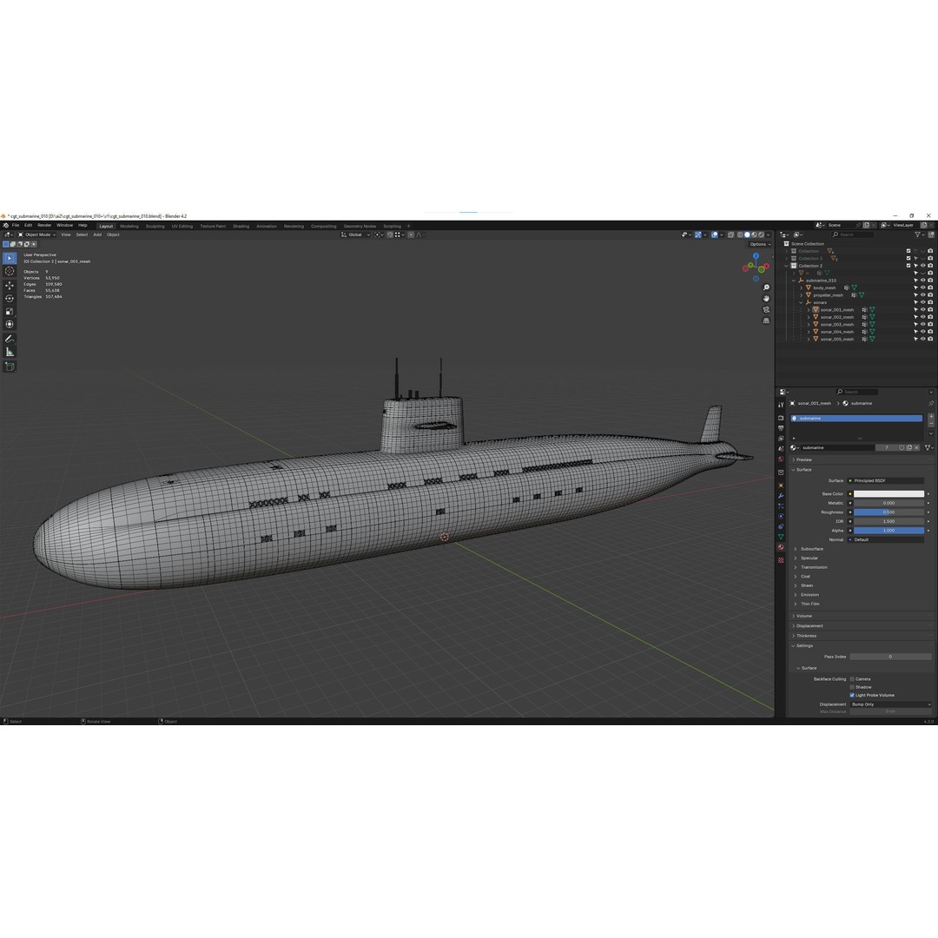This screenshot has width=938, height=938.
Task: Click the navigation gizmo blue Z axis
Action: 756,256
